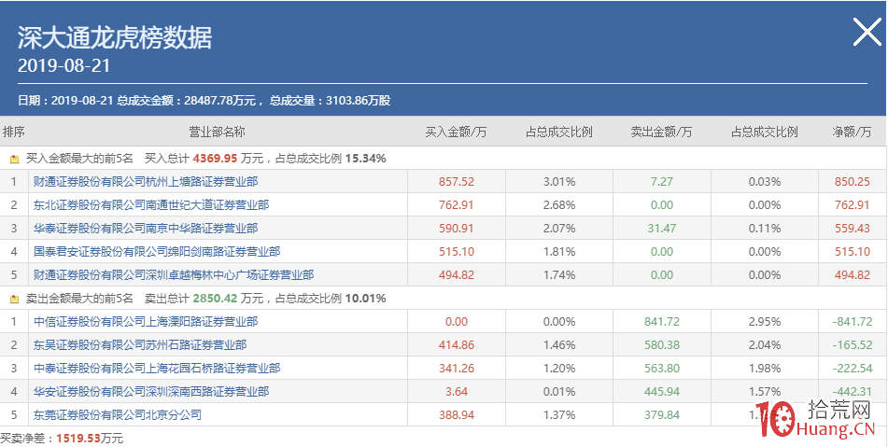Select sell amount cell 563.80
Screen dimensions: 888x447
(662, 369)
